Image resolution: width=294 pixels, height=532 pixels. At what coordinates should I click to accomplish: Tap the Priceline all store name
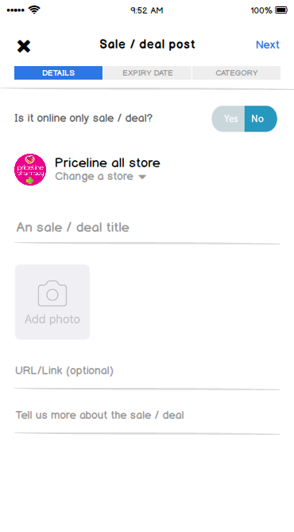pos(107,162)
